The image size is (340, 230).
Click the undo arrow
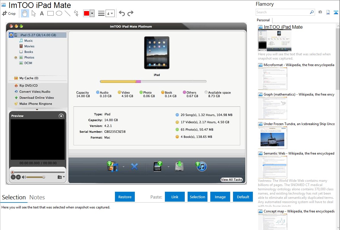(122, 13)
